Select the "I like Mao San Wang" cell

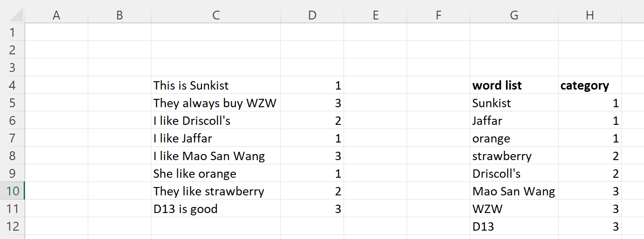216,156
